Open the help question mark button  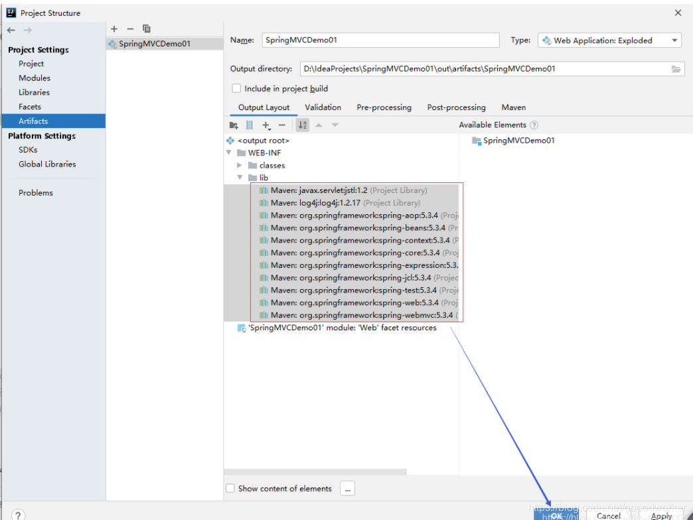click(x=18, y=515)
